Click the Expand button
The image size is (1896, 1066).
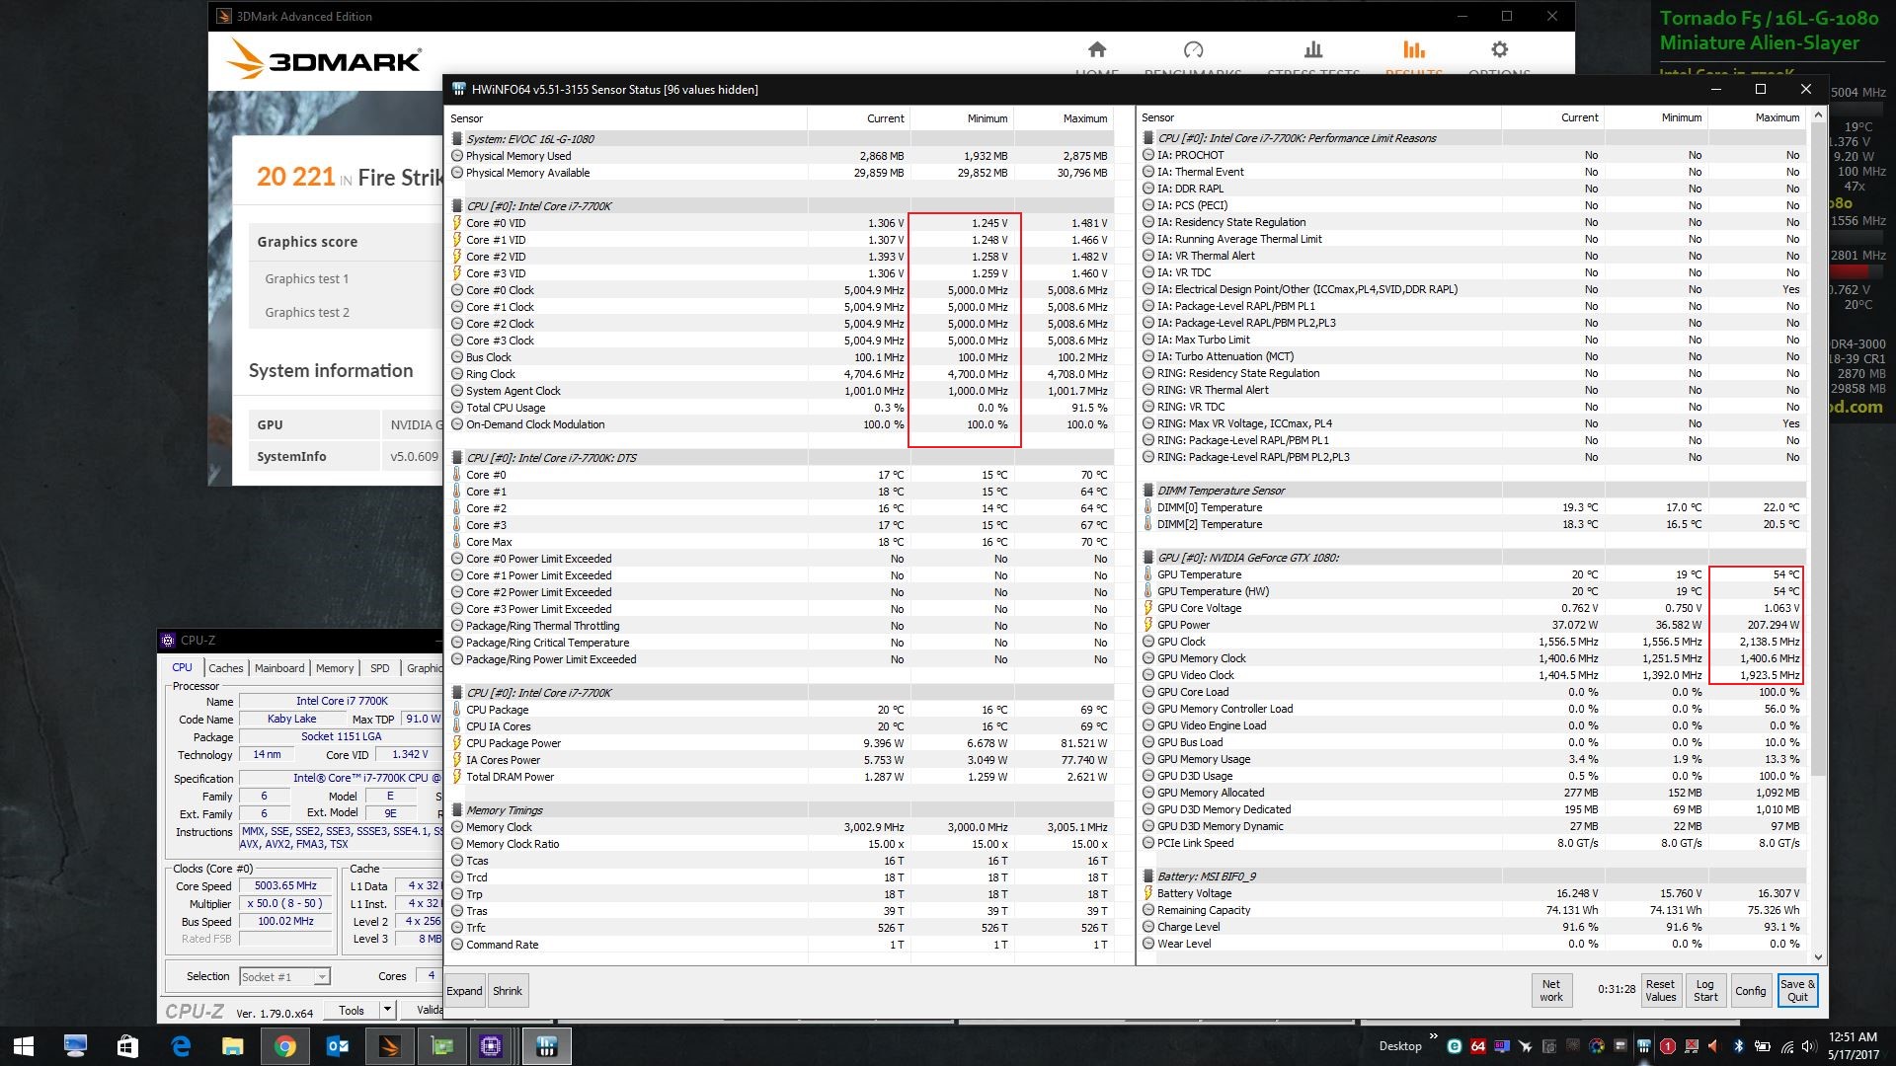pos(464,991)
